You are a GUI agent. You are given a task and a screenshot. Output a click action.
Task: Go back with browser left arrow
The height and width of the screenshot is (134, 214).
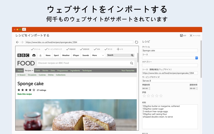tap(17, 42)
